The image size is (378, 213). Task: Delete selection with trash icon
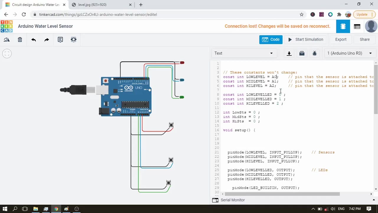point(20,40)
